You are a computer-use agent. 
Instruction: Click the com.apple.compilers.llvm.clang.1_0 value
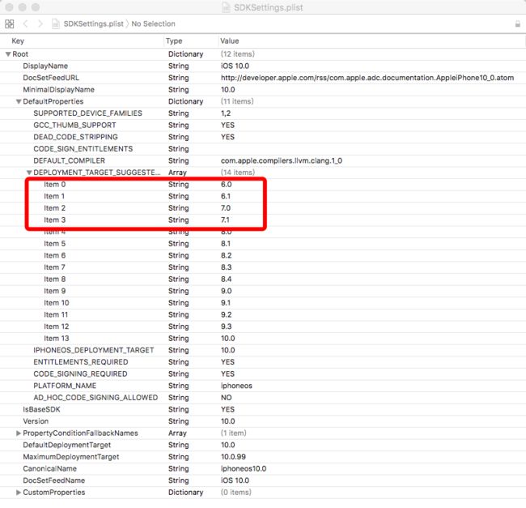click(x=282, y=160)
